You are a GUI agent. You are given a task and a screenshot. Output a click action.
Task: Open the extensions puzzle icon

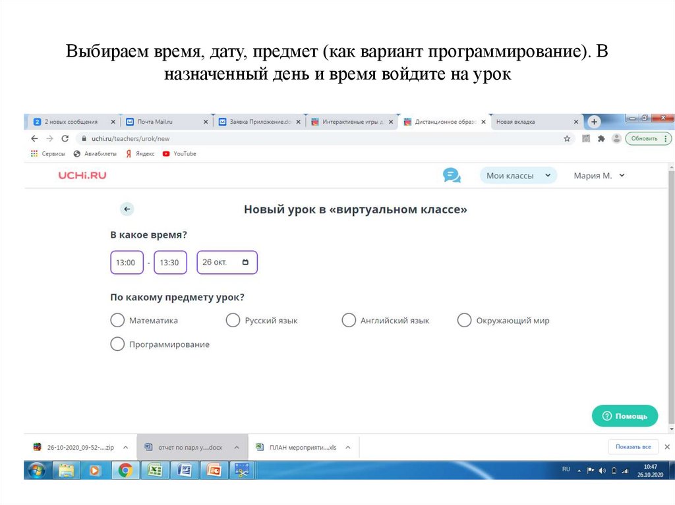(601, 138)
